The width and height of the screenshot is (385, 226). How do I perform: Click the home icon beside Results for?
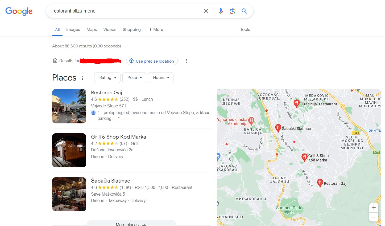(x=55, y=60)
